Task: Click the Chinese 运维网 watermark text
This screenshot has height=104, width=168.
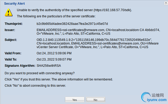Action: (x=158, y=95)
